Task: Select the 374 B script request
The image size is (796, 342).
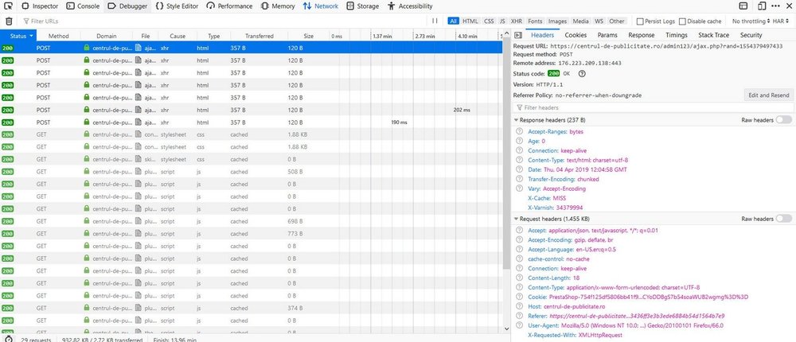Action: coord(252,308)
